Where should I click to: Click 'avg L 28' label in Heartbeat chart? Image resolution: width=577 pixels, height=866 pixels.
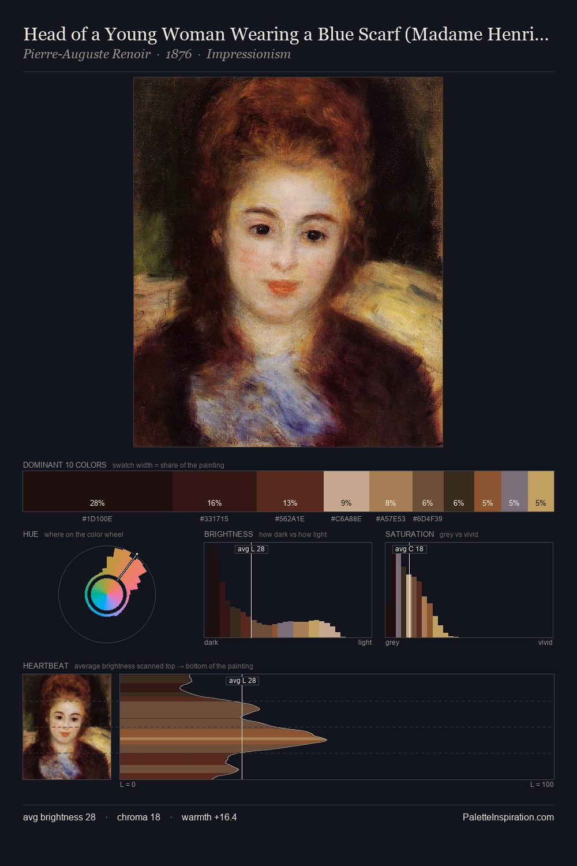point(242,681)
